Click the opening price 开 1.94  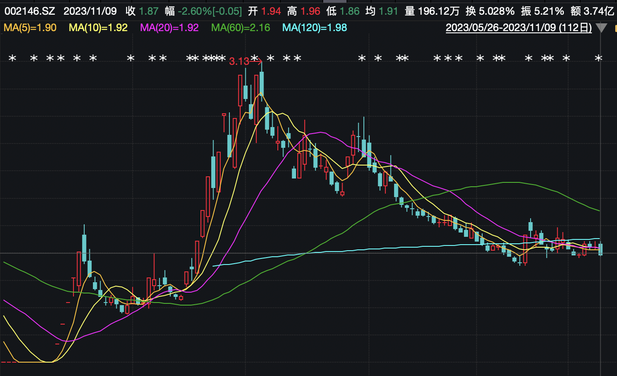[x=264, y=11]
